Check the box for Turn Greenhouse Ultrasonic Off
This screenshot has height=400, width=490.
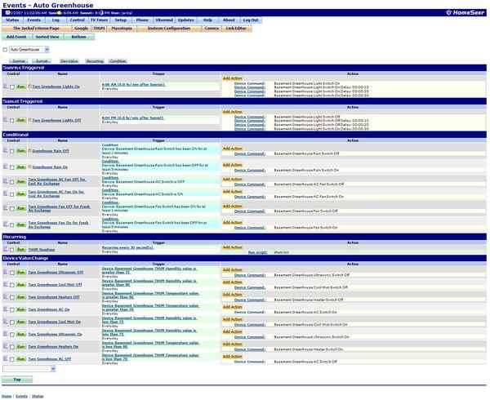[x=12, y=273]
